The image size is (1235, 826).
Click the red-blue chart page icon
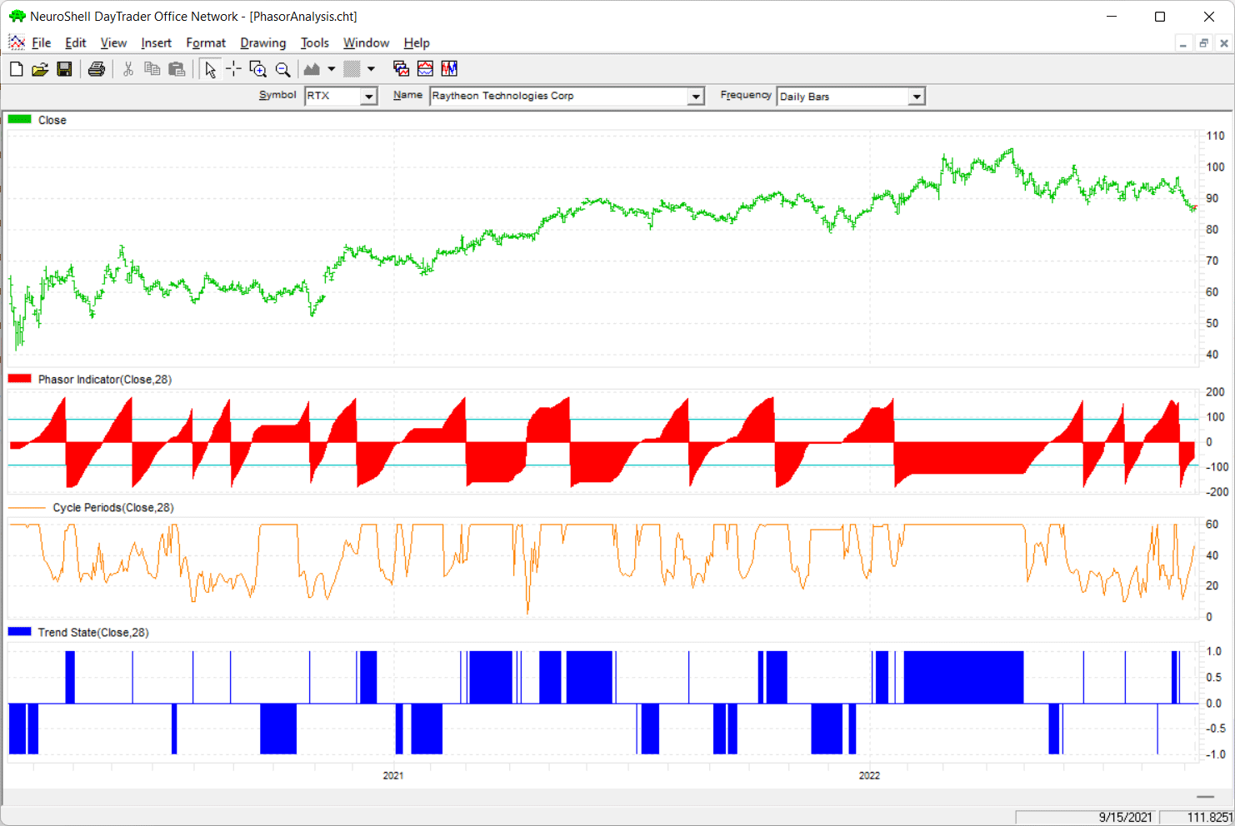(x=425, y=69)
